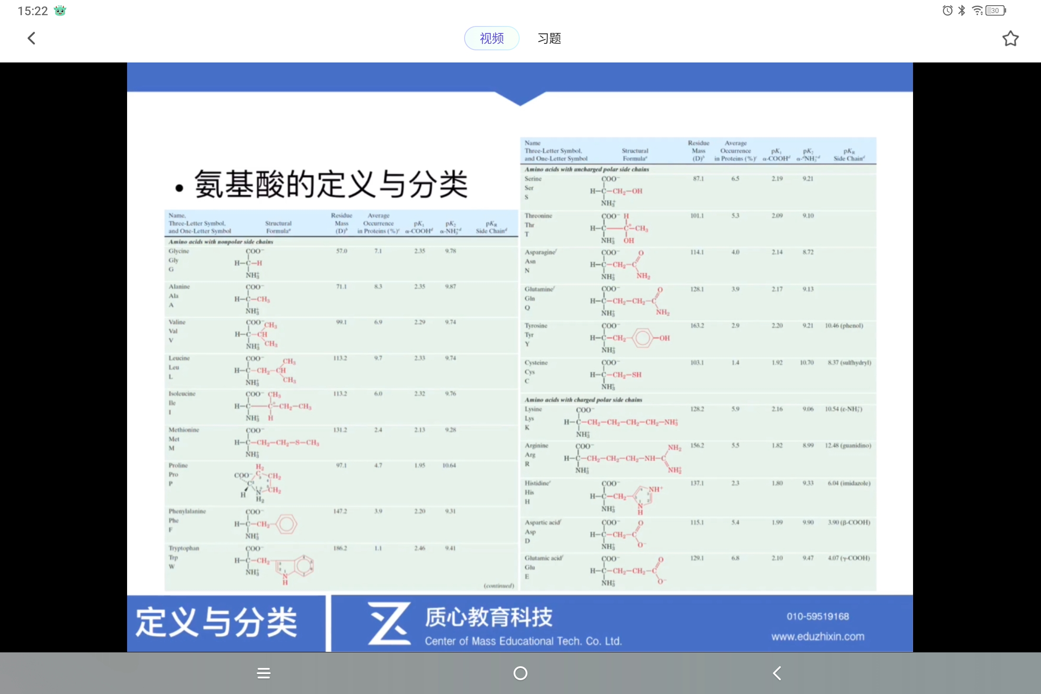
Task: Go back using top-left arrow
Action: [31, 38]
